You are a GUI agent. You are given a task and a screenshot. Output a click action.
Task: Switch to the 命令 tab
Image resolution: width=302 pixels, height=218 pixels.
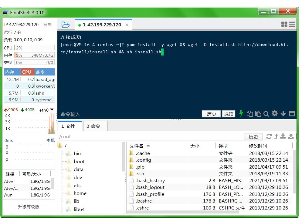(93, 126)
